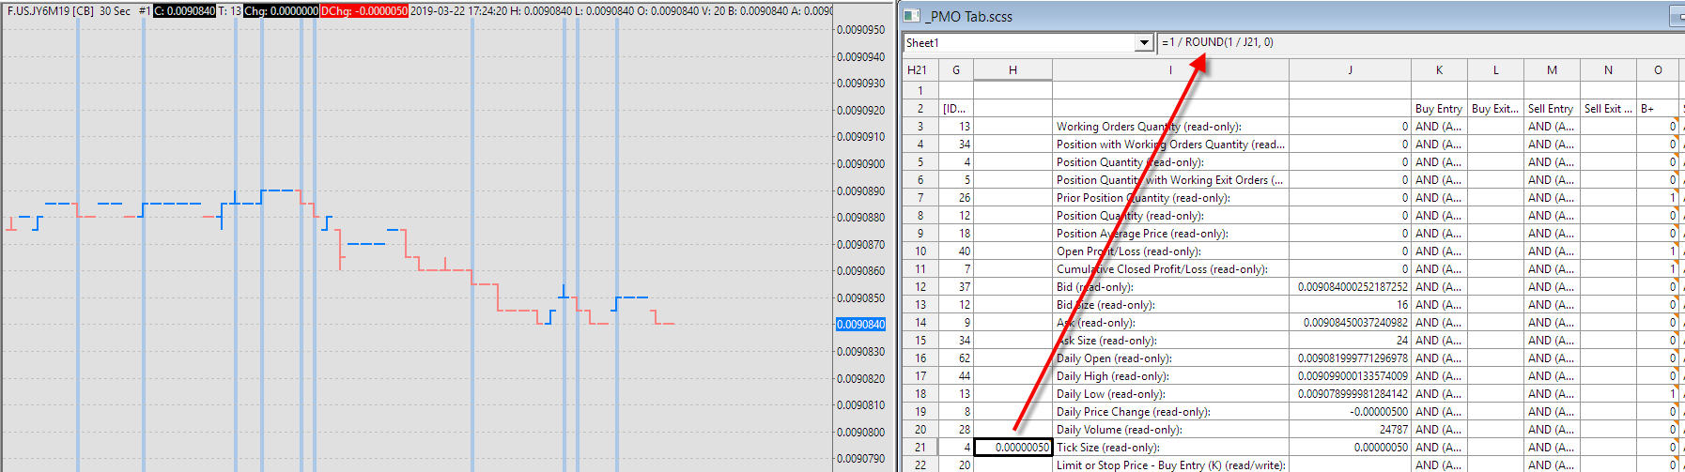Viewport: 1685px width, 472px height.
Task: Click 'Prior Position Quantity (read-only):' cell
Action: (1170, 198)
